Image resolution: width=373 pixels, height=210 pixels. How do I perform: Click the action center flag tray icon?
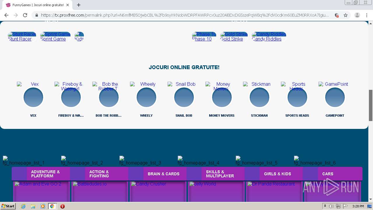(x=345, y=206)
